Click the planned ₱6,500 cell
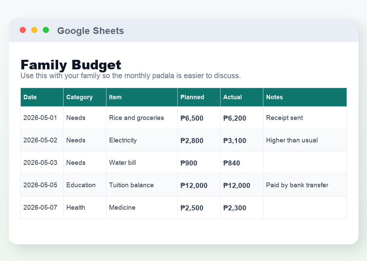Screen dimensions: 367x261 199,118
